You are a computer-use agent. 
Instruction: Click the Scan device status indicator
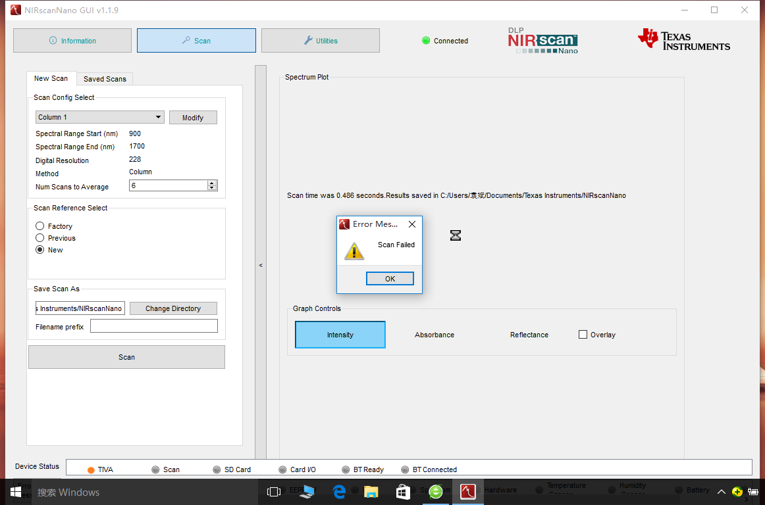pyautogui.click(x=155, y=469)
